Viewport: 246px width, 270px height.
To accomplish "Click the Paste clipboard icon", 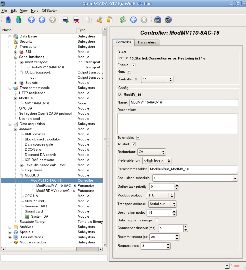I will coord(110,20).
